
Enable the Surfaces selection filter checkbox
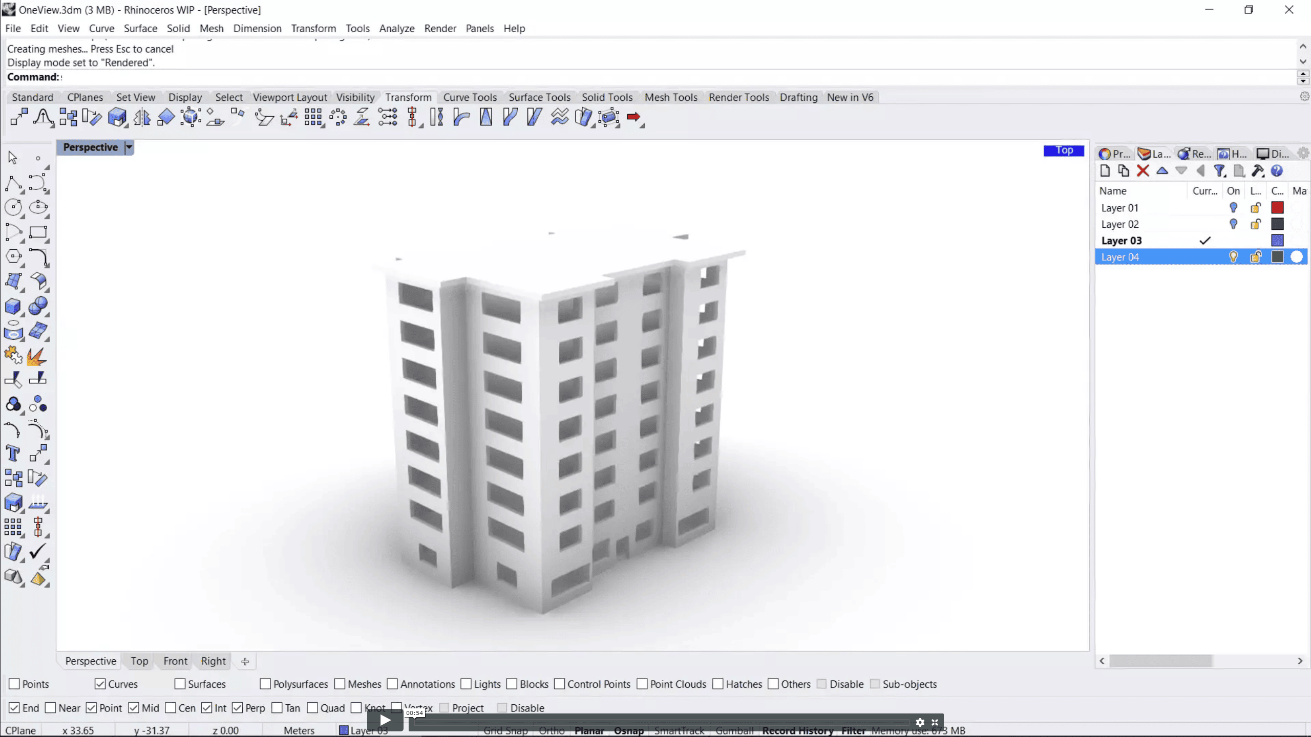click(x=180, y=684)
